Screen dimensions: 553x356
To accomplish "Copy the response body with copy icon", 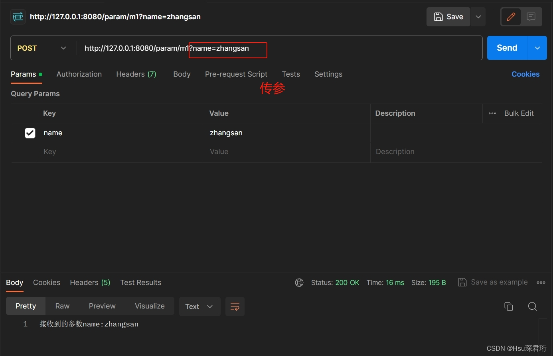I will (509, 307).
